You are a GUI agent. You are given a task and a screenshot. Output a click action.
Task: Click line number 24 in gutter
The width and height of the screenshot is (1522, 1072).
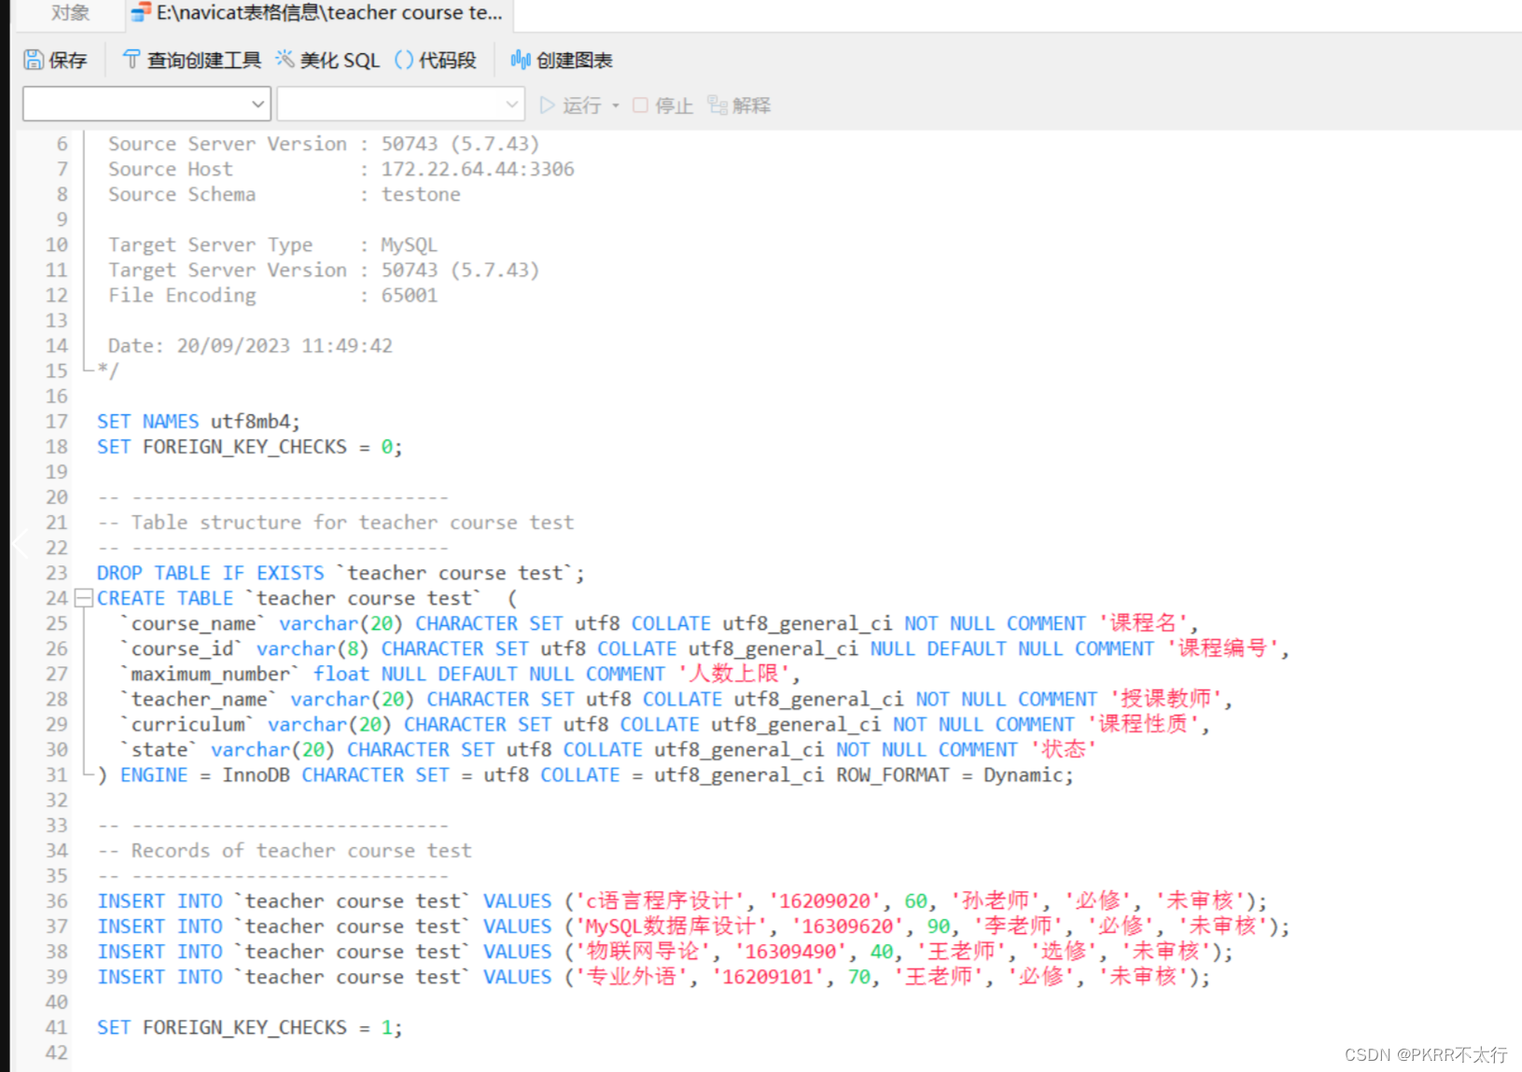pos(56,598)
